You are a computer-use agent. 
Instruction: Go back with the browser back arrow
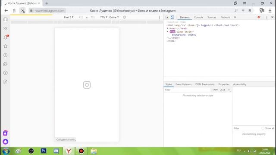click(6, 10)
